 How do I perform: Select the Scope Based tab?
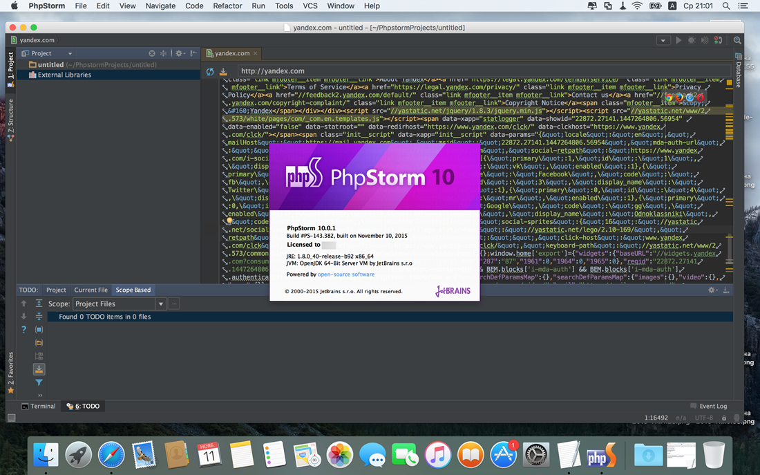tap(133, 290)
